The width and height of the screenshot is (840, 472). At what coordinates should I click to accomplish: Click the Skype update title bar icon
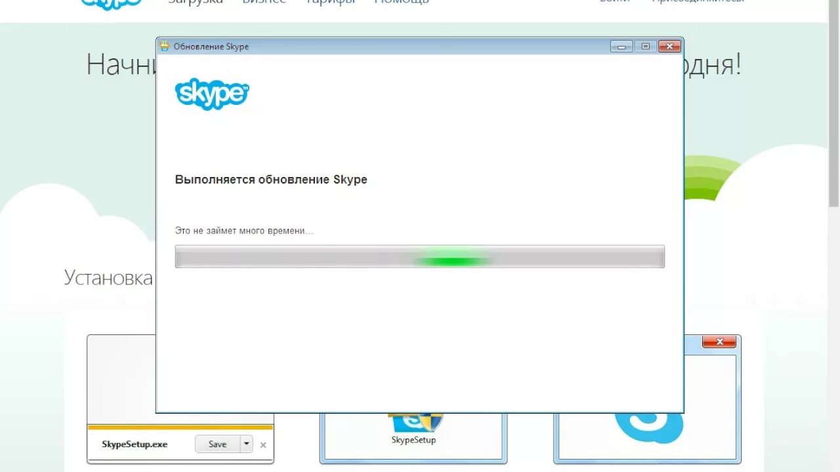click(x=165, y=47)
